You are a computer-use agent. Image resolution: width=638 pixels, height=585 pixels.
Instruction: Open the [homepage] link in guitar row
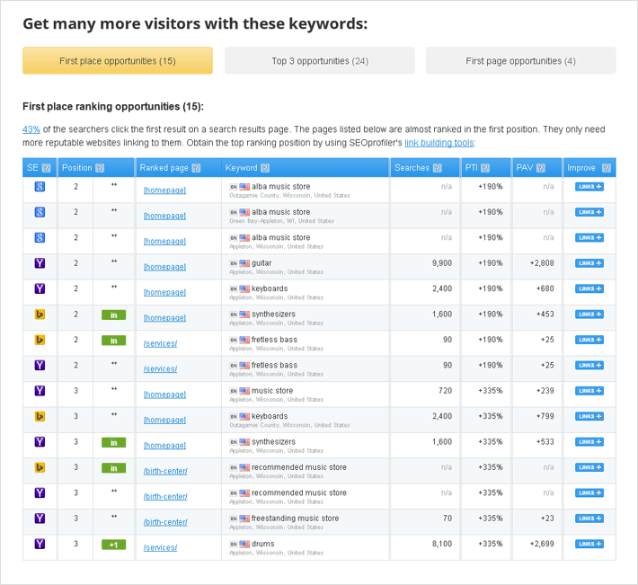pyautogui.click(x=164, y=267)
